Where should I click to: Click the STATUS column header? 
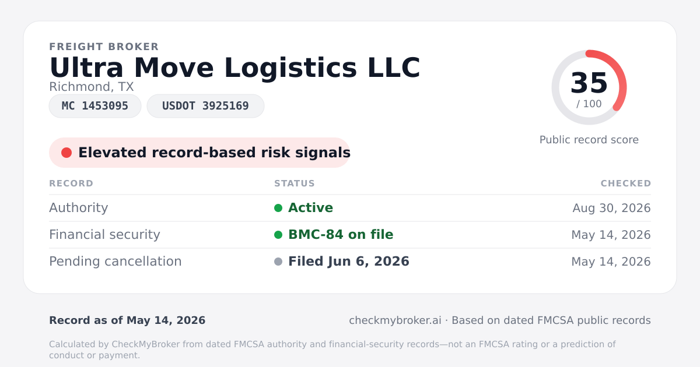295,183
